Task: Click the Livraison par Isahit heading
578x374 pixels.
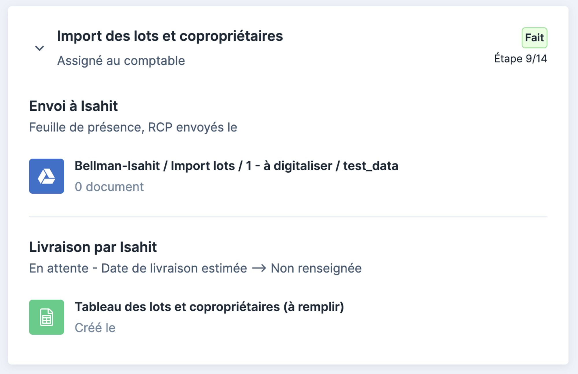Action: (x=93, y=247)
